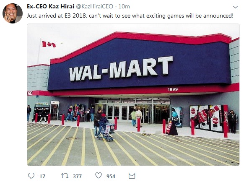
Task: Click the 17 replies count
Action: click(42, 176)
